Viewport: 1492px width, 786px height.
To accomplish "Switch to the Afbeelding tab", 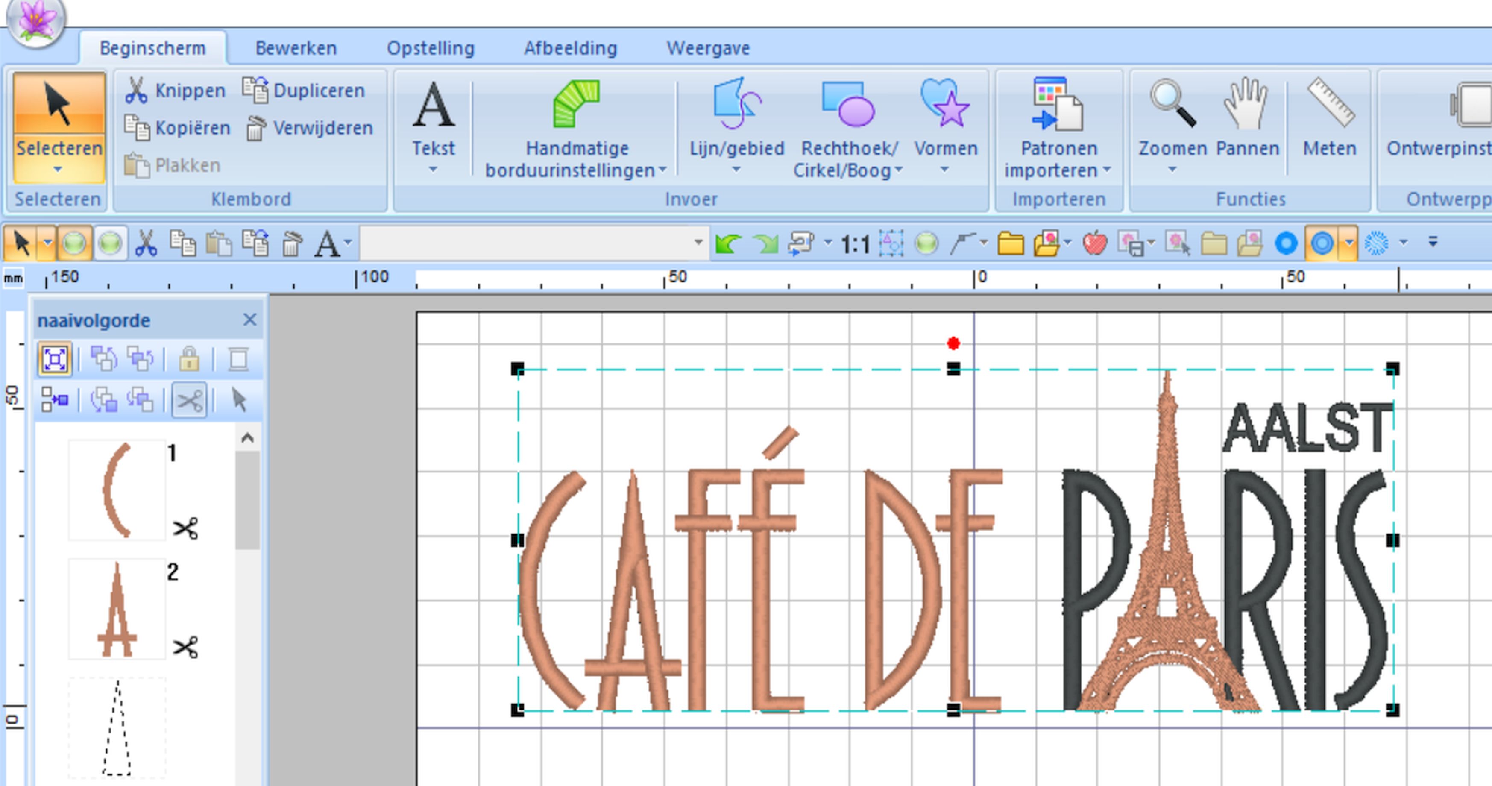I will [571, 48].
